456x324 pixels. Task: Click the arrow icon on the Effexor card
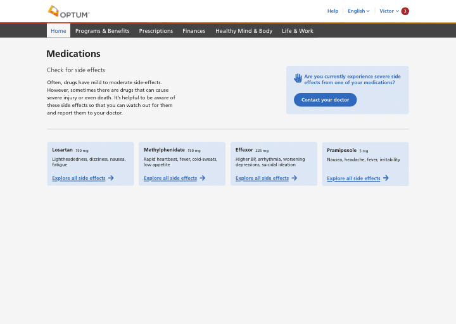pyautogui.click(x=294, y=178)
